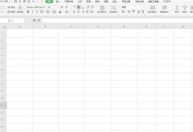Click the font color red A swatch

60,12
